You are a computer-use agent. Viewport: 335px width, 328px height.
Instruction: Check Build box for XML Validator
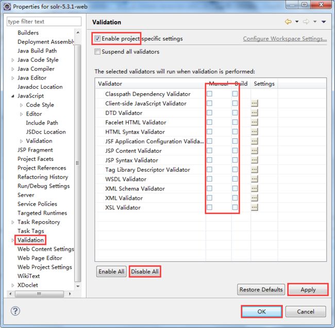pos(235,198)
